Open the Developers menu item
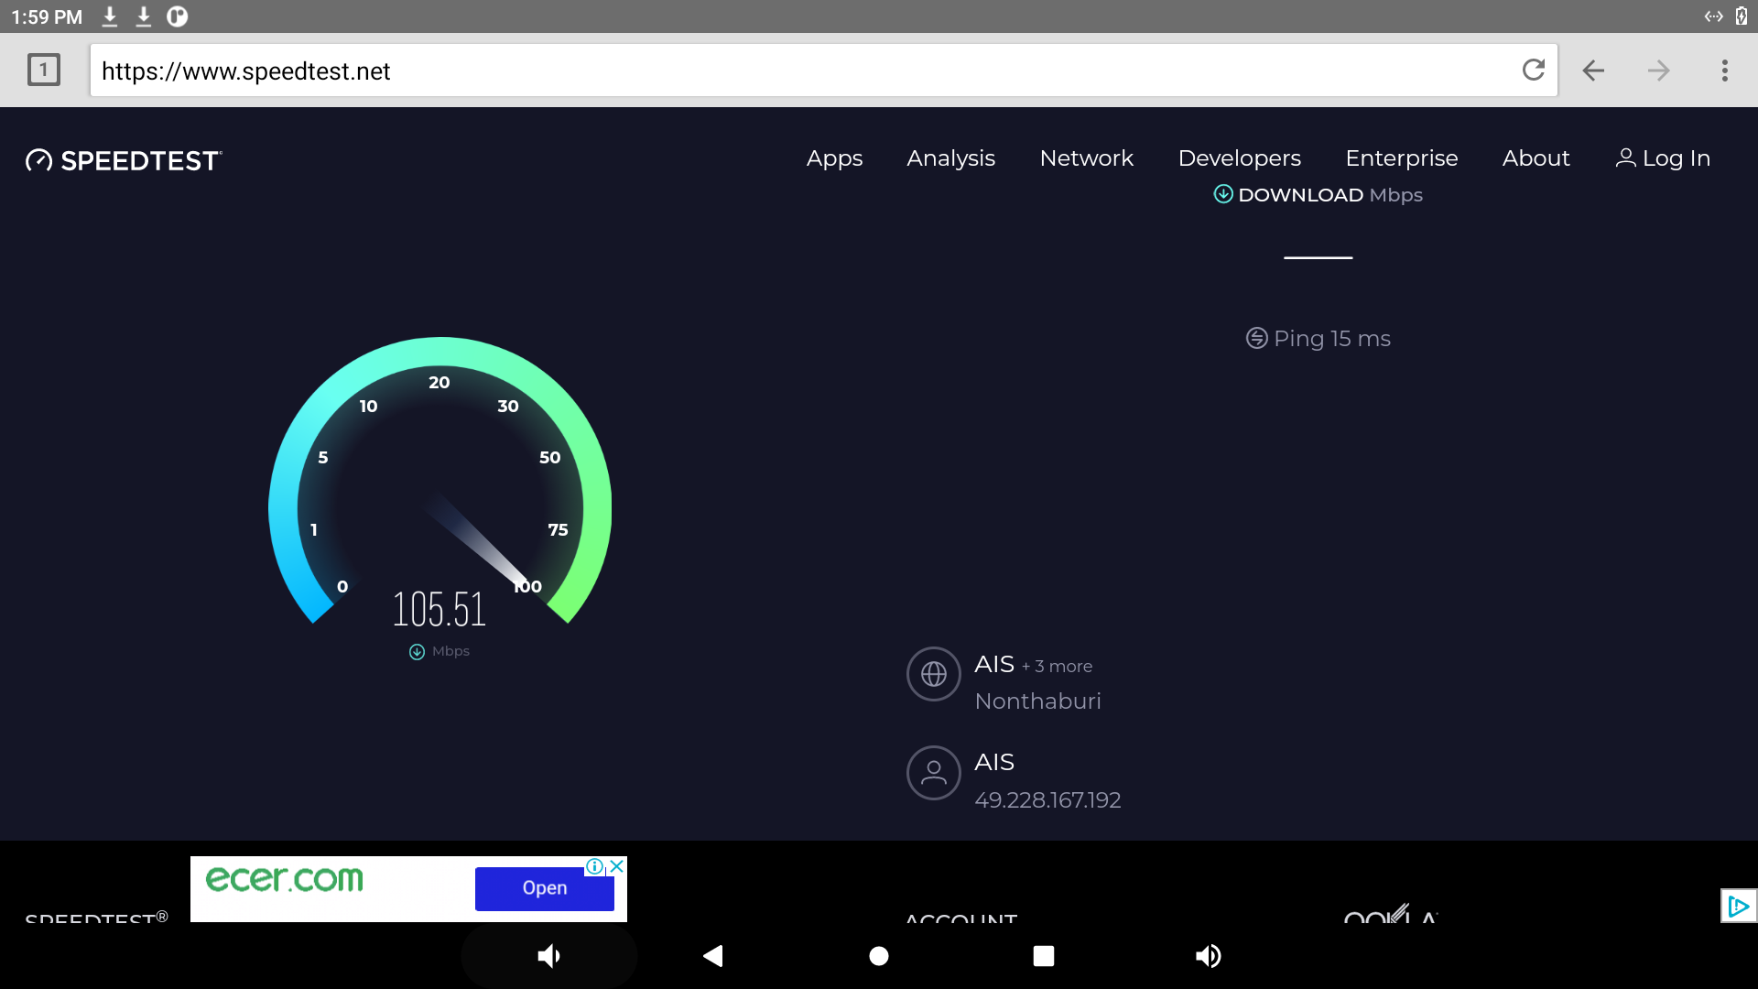The height and width of the screenshot is (989, 1758). point(1239,158)
